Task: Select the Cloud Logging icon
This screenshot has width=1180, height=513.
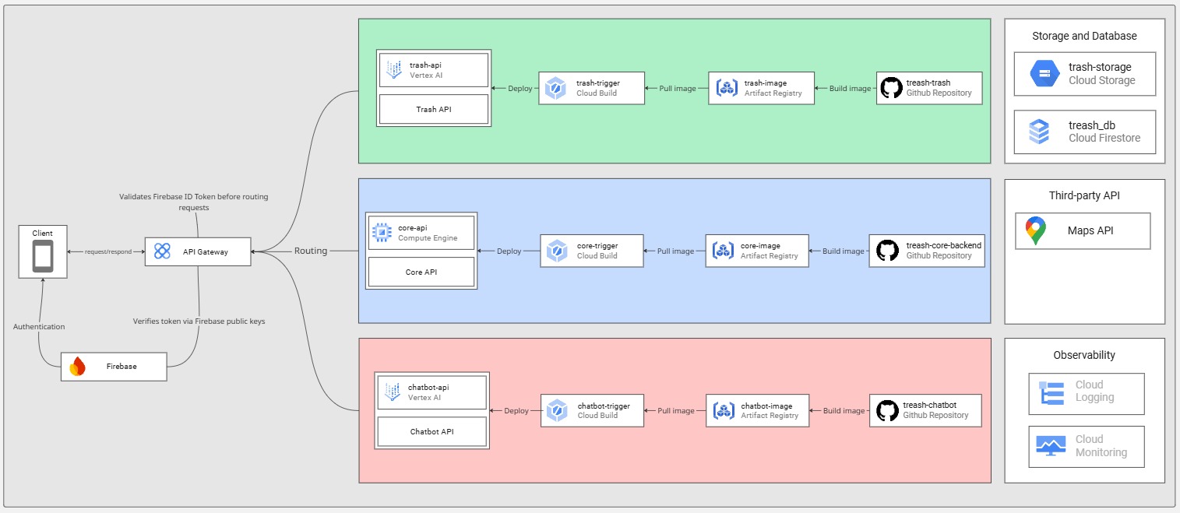Action: coord(1051,394)
